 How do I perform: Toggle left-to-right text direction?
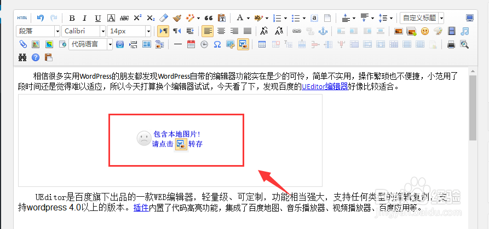163,31
